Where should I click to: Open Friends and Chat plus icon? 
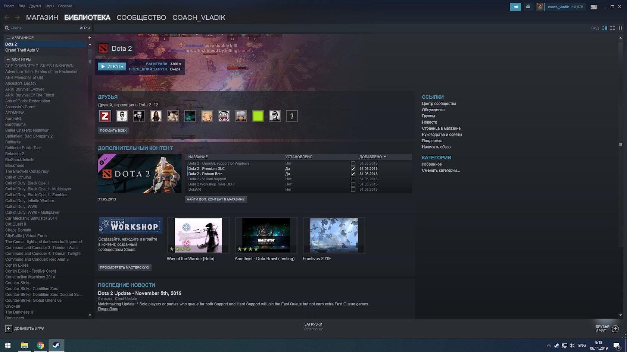(x=615, y=329)
